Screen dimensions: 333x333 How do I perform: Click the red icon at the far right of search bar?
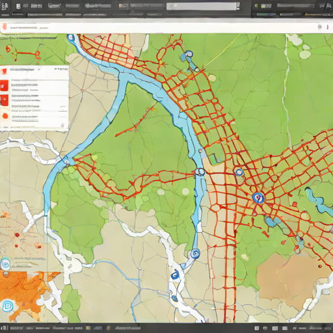pos(328,27)
